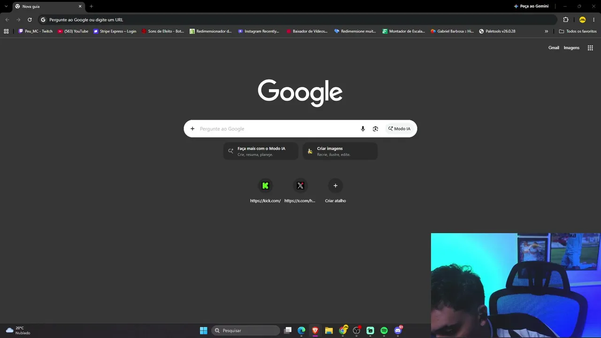
Task: Open Chrome three-dot menu
Action: pyautogui.click(x=593, y=20)
